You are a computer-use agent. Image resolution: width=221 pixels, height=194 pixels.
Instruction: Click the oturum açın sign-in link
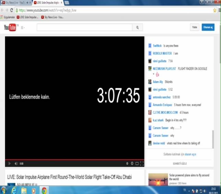click(x=190, y=154)
